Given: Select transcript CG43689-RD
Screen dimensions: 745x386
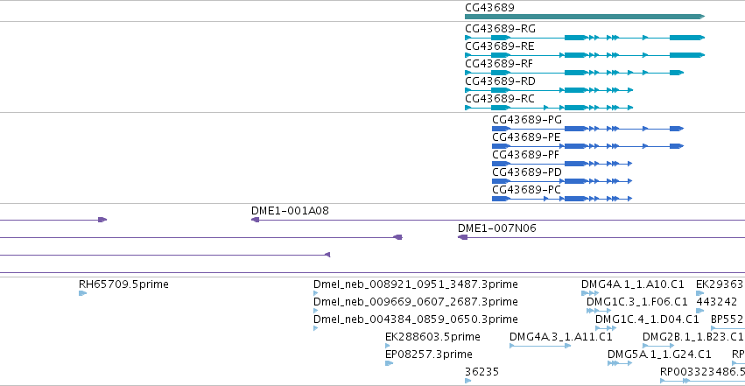Looking at the screenshot, I should click(500, 81).
